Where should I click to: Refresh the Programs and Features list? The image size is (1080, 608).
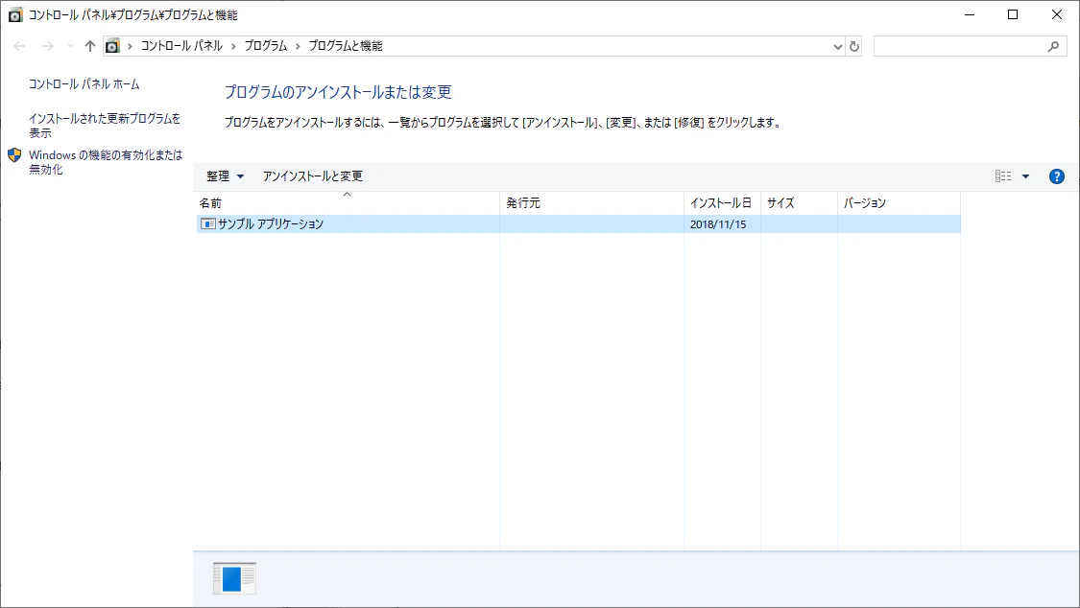[x=854, y=46]
